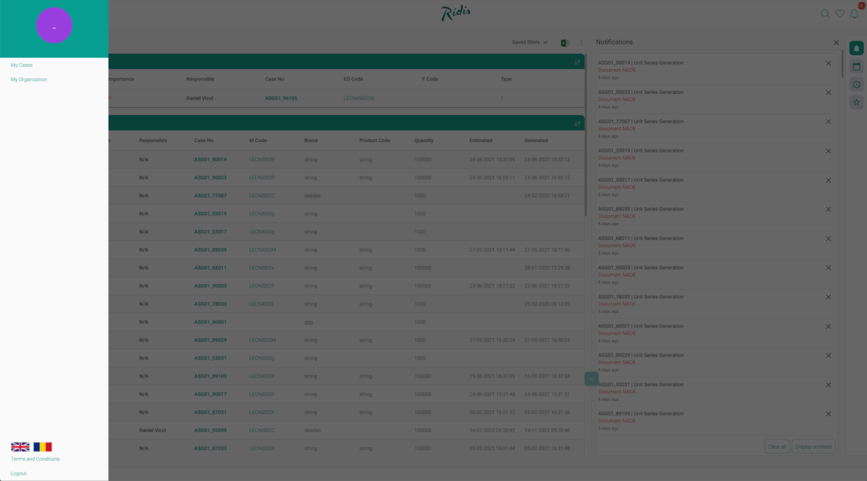Select the calendar icon on right sidebar
Screen dimensions: 867x481
pos(856,66)
